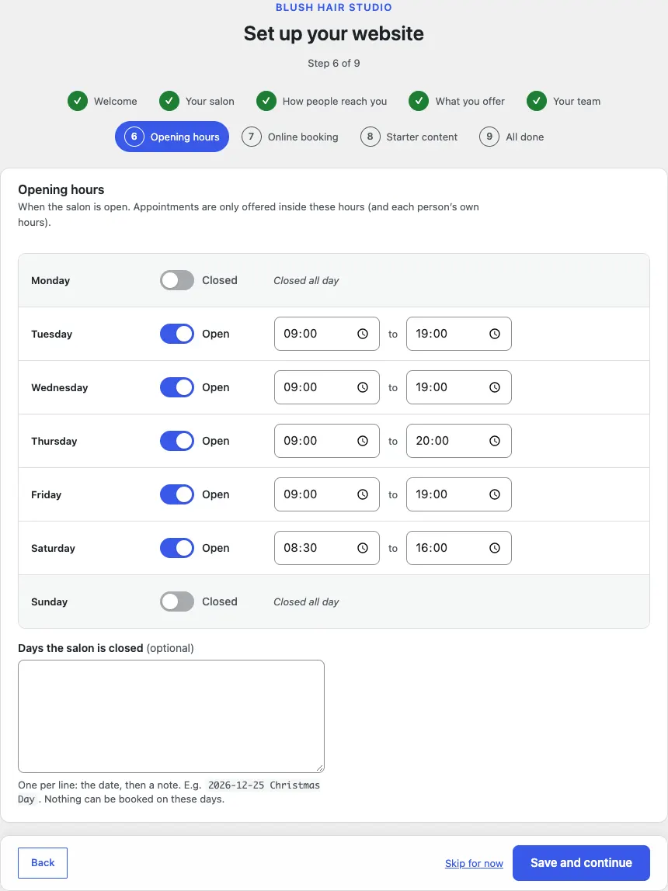Click the clock icon in Saturday's 16:00 field
Viewport: 668px width, 891px height.
click(495, 548)
